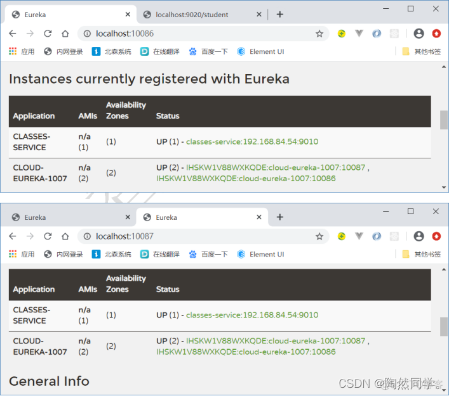Open 北森系统 bookmark in localhost:10086 window

[111, 51]
